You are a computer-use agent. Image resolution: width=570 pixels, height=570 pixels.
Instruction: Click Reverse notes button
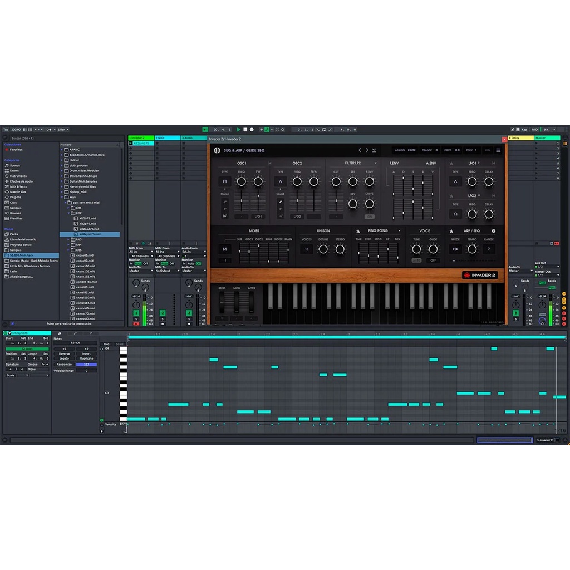click(x=65, y=353)
